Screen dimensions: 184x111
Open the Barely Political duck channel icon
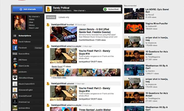click(x=49, y=9)
